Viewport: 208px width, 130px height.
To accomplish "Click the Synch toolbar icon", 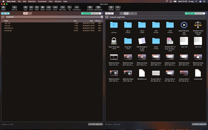I will point(55,7).
